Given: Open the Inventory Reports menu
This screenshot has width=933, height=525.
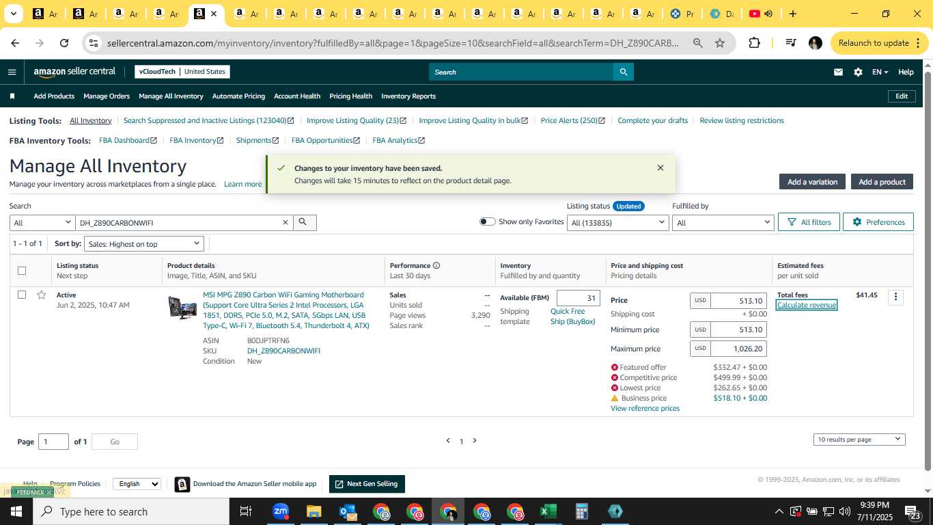Looking at the screenshot, I should tap(408, 96).
